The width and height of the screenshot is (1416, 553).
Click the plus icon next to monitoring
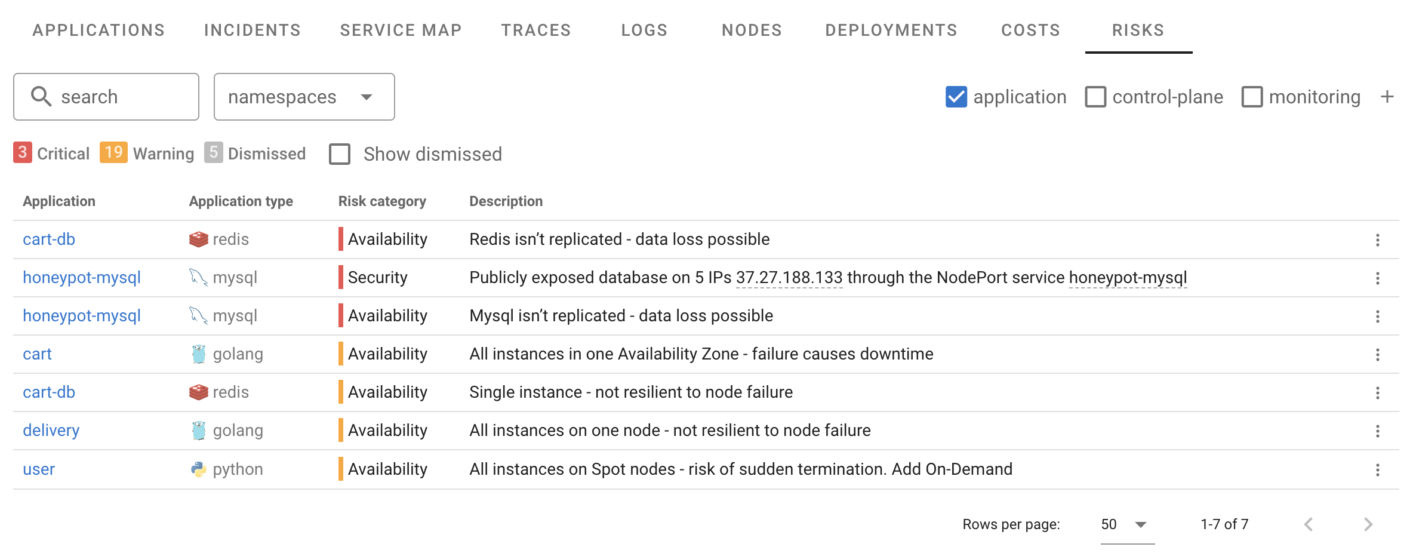(x=1387, y=97)
